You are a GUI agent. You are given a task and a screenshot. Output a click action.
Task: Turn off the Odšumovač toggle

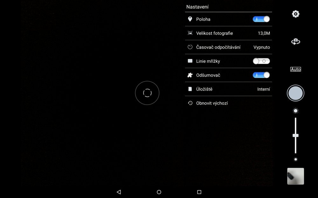[261, 75]
